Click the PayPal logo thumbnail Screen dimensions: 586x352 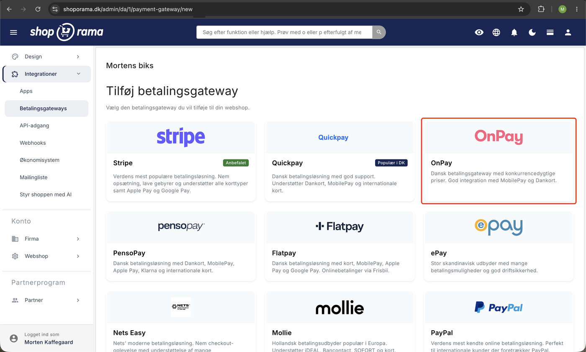(499, 308)
